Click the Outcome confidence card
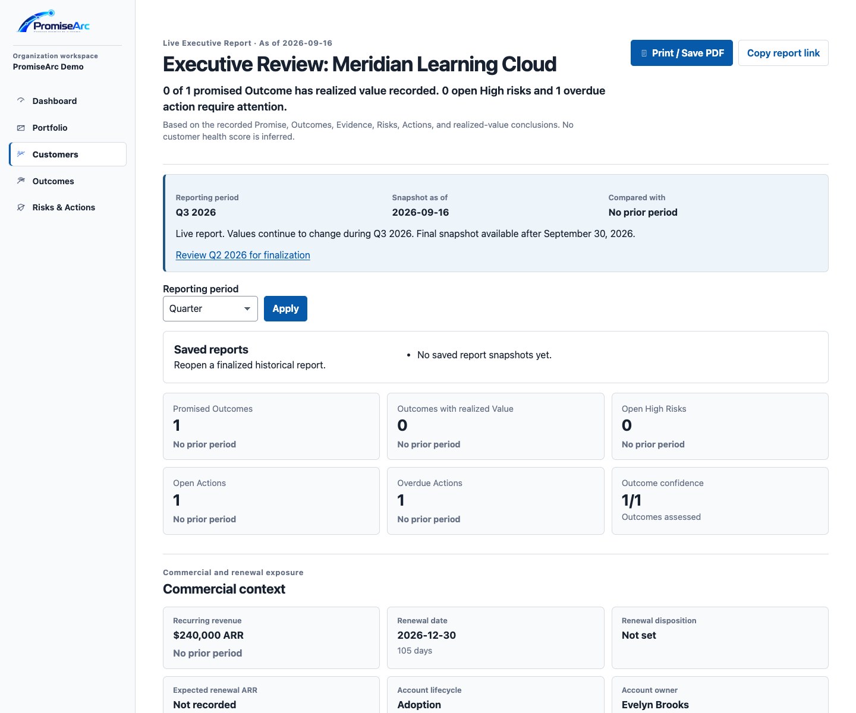Image resolution: width=856 pixels, height=713 pixels. [x=720, y=501]
